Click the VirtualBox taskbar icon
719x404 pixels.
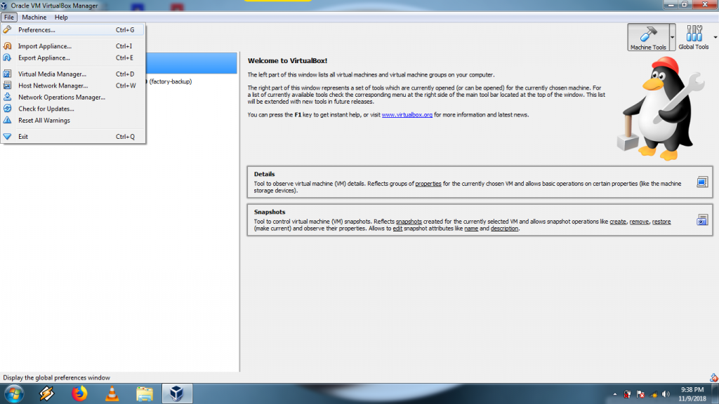[x=177, y=394]
